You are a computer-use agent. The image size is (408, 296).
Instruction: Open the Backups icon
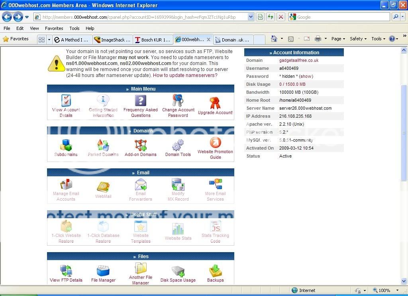[215, 271]
